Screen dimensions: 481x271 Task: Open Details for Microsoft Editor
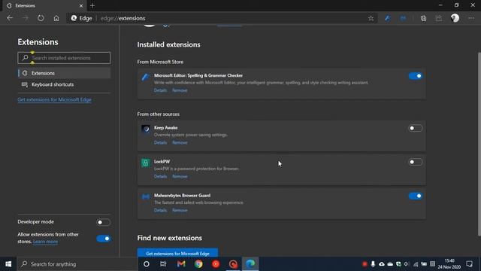click(x=160, y=90)
